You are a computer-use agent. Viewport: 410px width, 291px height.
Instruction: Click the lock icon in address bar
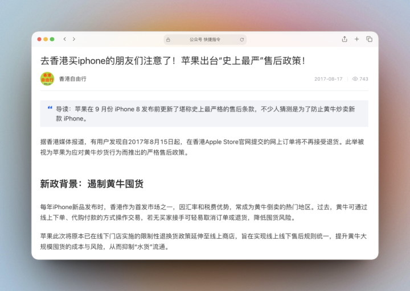pyautogui.click(x=168, y=40)
